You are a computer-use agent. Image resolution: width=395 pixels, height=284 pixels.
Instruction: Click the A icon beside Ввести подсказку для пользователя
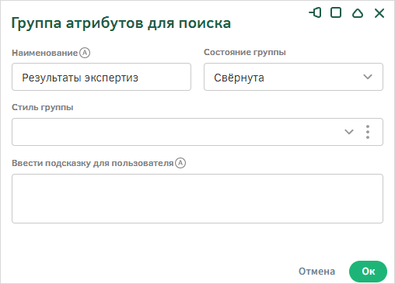pos(180,163)
